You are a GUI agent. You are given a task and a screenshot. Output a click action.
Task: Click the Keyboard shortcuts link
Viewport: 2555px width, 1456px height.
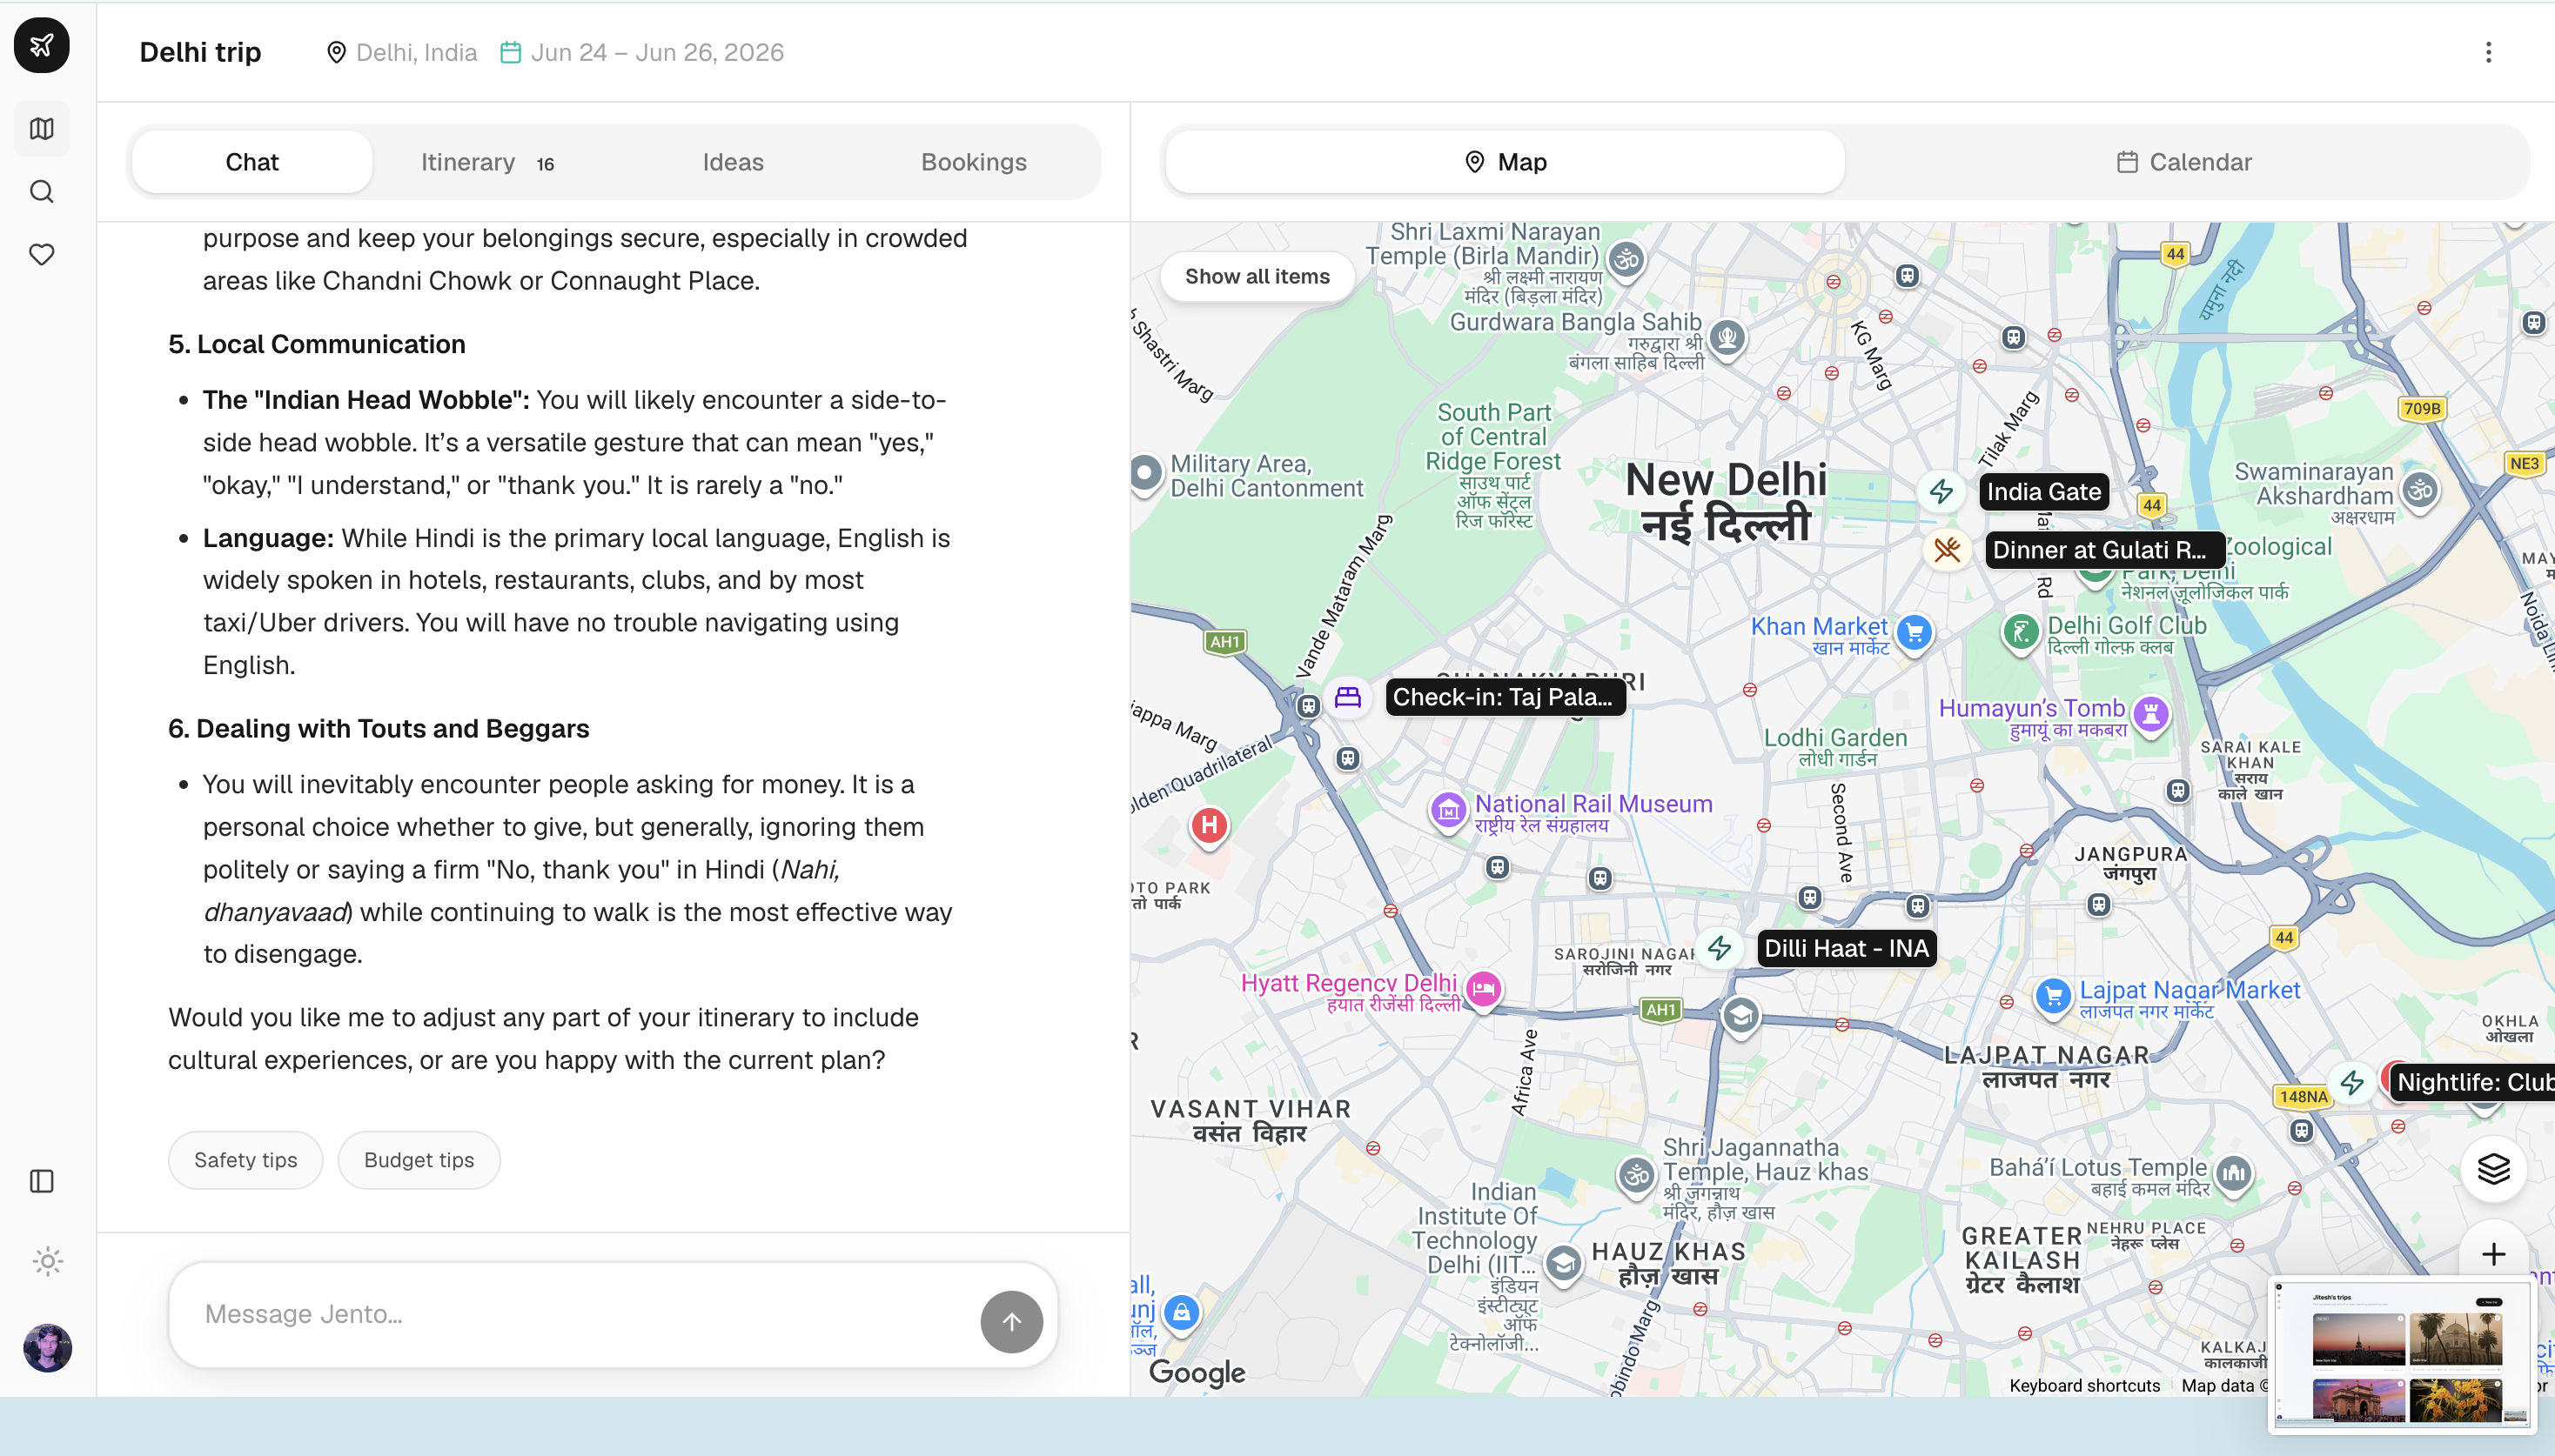[2085, 1385]
